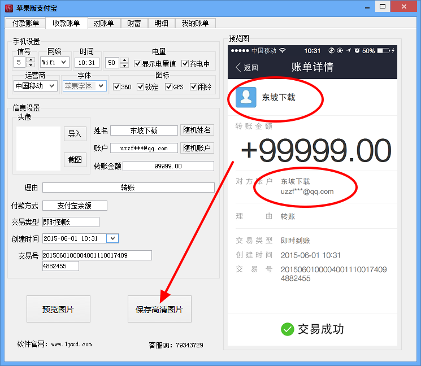Uncheck the 充电中 charging checkbox
421x366 pixels.
(185, 63)
